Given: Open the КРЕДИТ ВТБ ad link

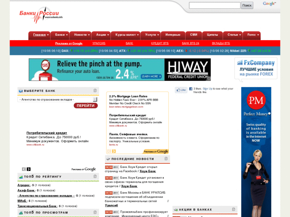Looking at the screenshot, I should (160, 43).
